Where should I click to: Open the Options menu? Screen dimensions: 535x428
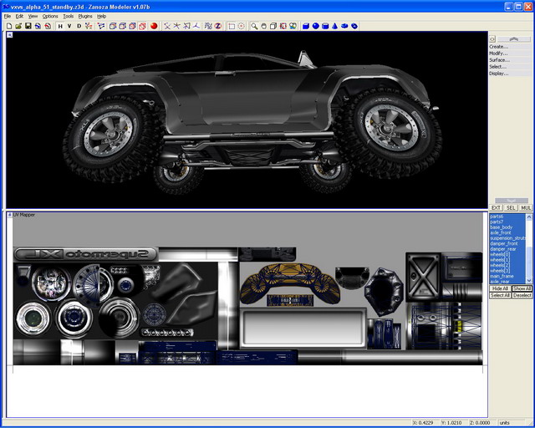coord(50,16)
